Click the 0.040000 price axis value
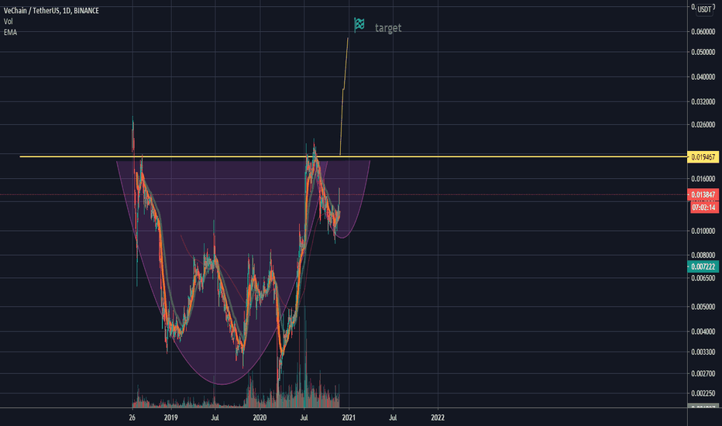 [x=703, y=77]
